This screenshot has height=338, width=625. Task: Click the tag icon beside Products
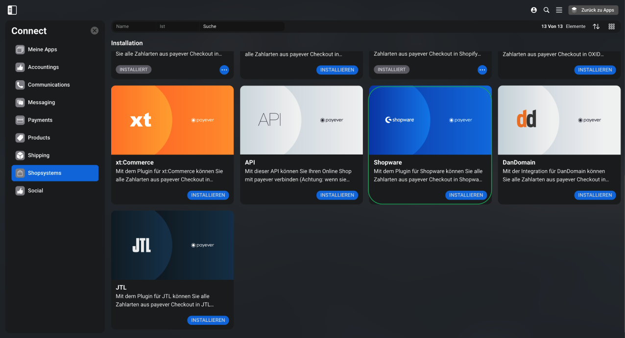coord(20,137)
